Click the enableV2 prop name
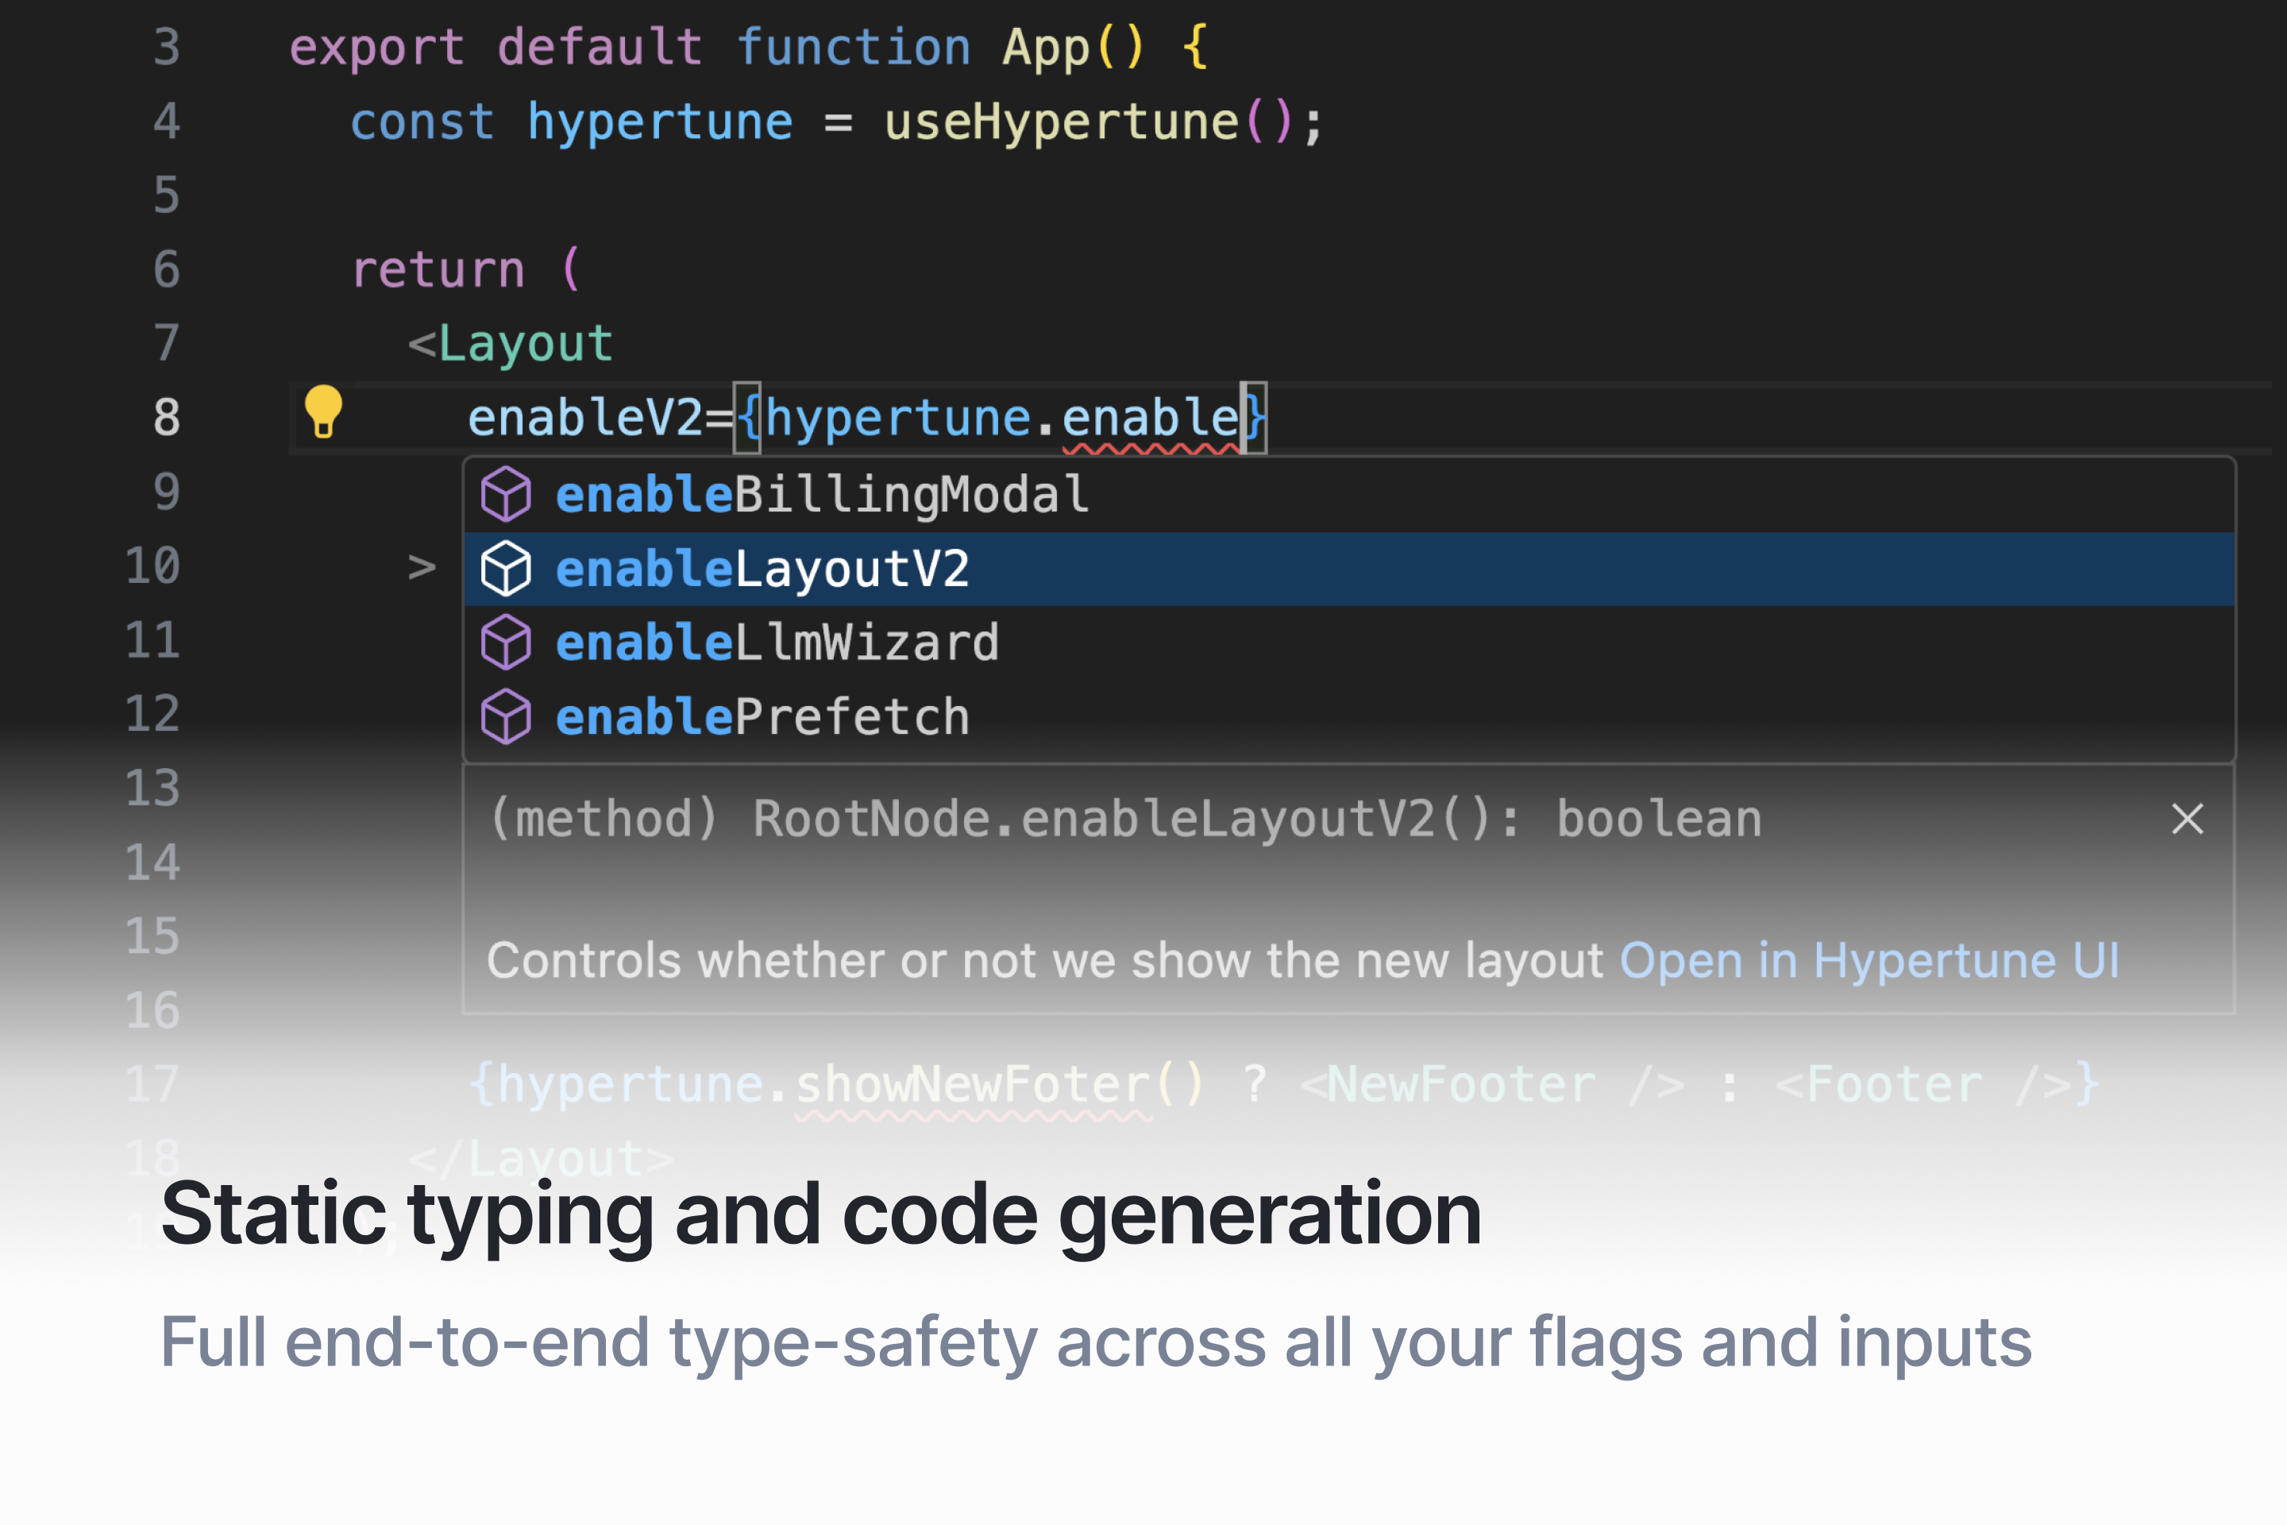Image resolution: width=2287 pixels, height=1525 pixels. 584,419
